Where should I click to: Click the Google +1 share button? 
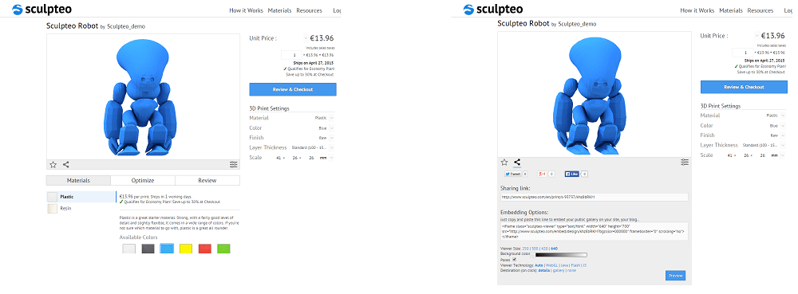tap(543, 174)
